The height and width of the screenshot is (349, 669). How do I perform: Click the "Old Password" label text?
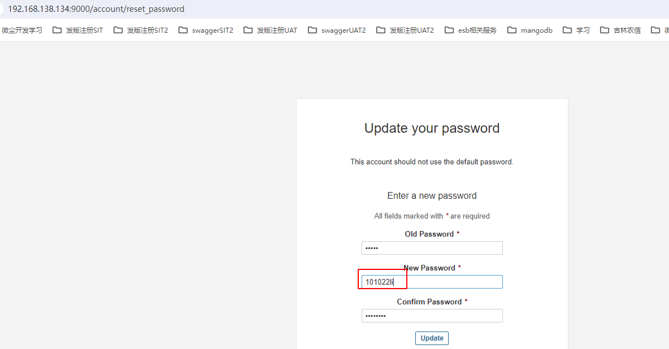coord(429,234)
